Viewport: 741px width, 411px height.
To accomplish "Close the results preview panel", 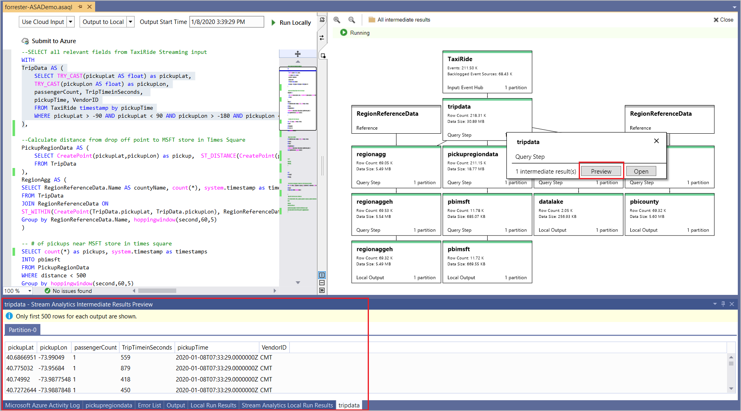I will pyautogui.click(x=732, y=304).
